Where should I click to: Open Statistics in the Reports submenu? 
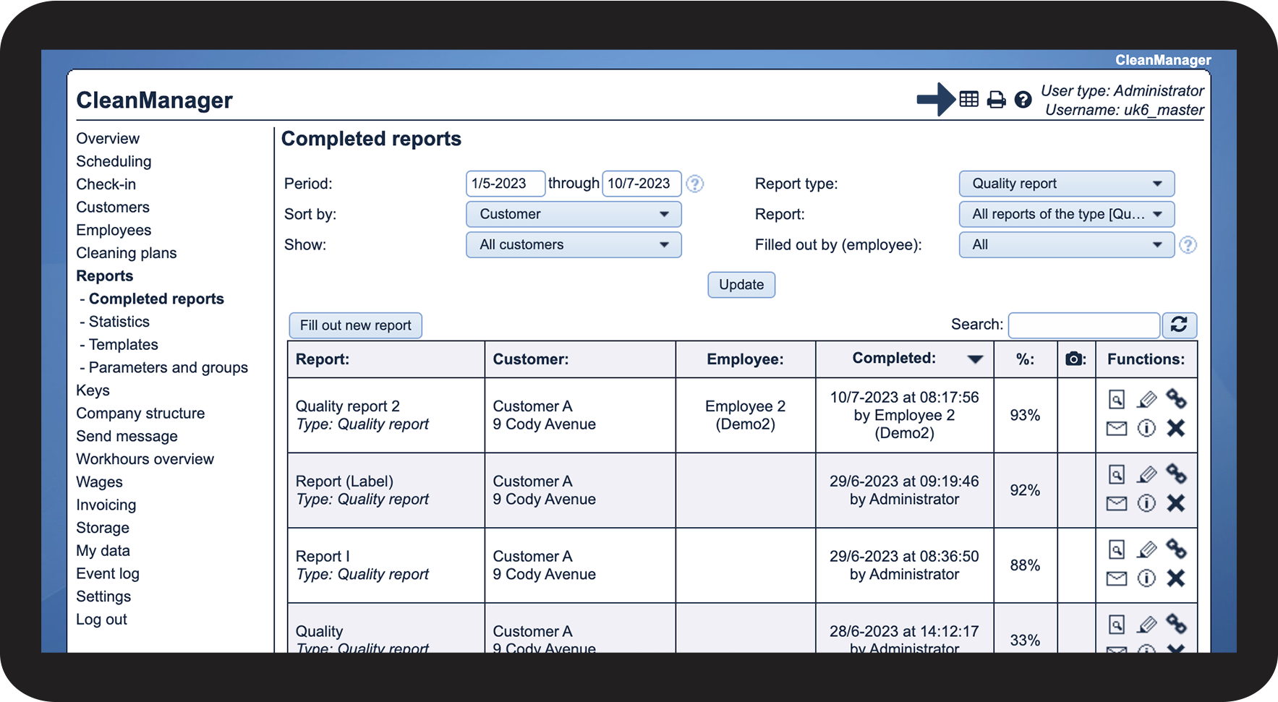point(119,322)
